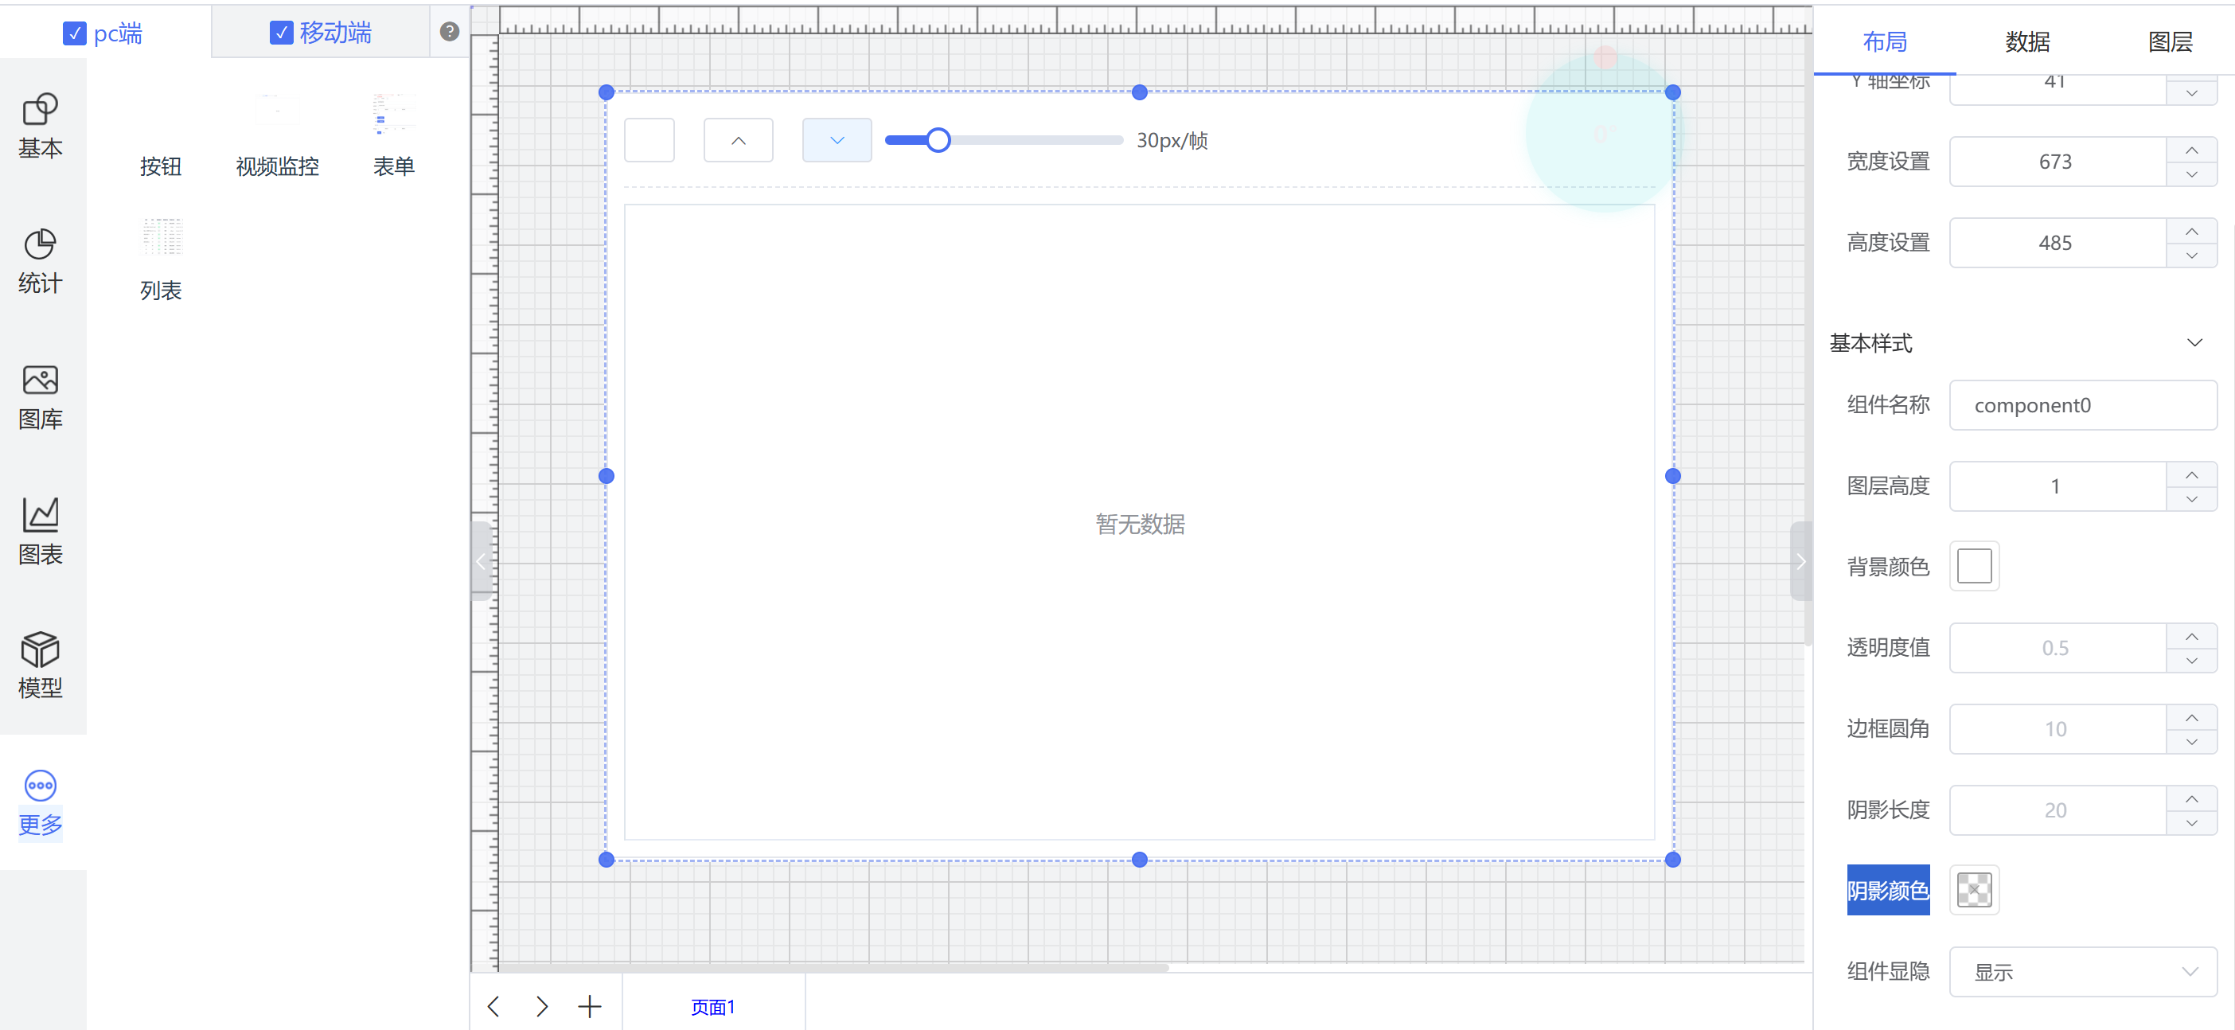This screenshot has width=2235, height=1030.
Task: Open the 组件显隐 dropdown
Action: (x=2081, y=971)
